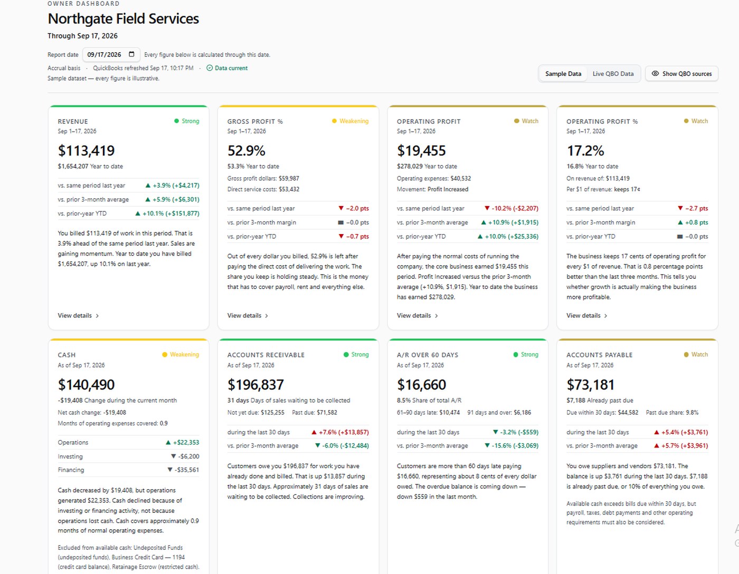This screenshot has width=739, height=574.
Task: Click the Investing -$6,200 row in Cash
Action: (x=128, y=456)
